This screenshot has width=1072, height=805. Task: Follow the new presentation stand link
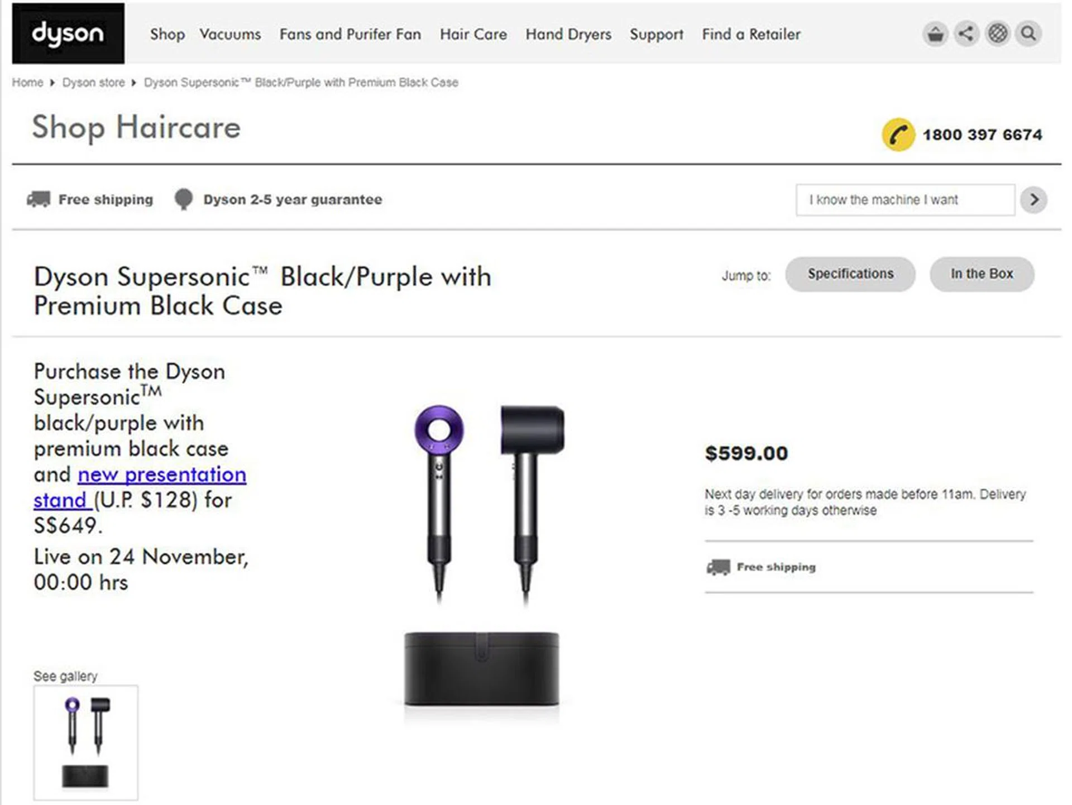pos(162,475)
